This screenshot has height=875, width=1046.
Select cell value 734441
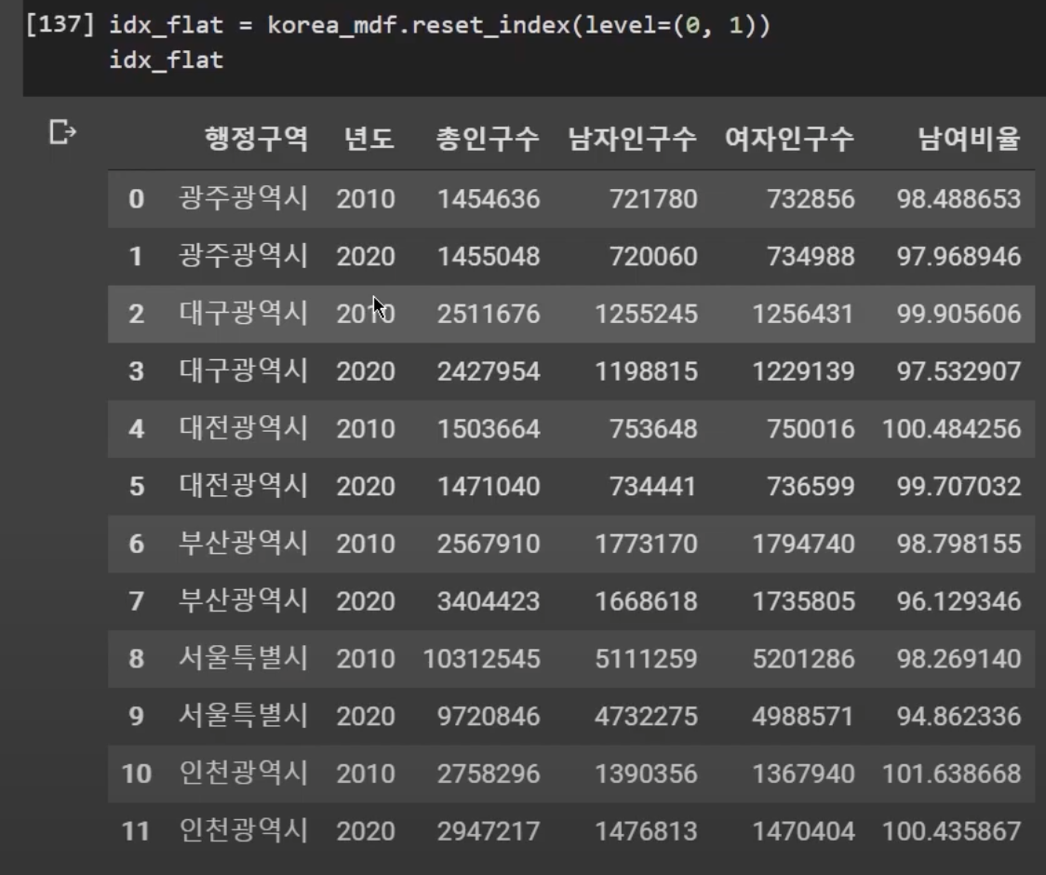click(652, 486)
